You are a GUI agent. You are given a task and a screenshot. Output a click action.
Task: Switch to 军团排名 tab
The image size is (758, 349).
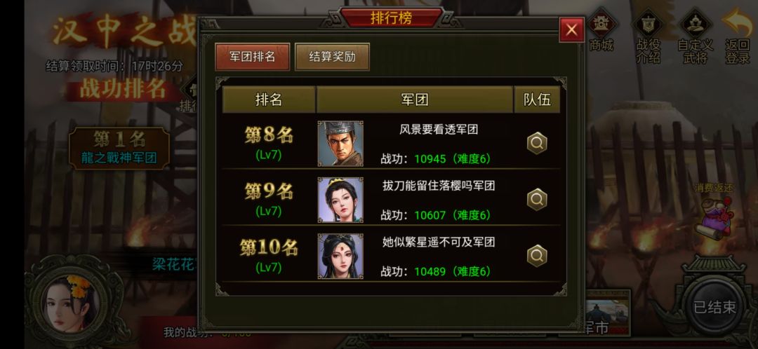[x=253, y=57]
